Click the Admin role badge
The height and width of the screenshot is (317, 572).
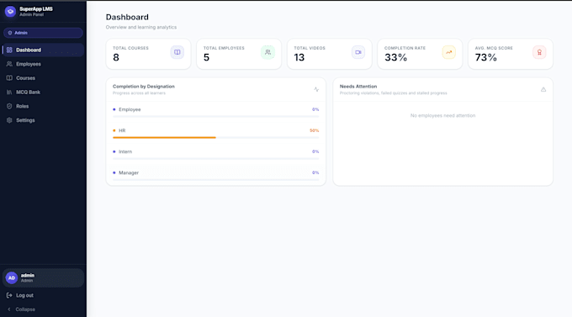pyautogui.click(x=43, y=33)
